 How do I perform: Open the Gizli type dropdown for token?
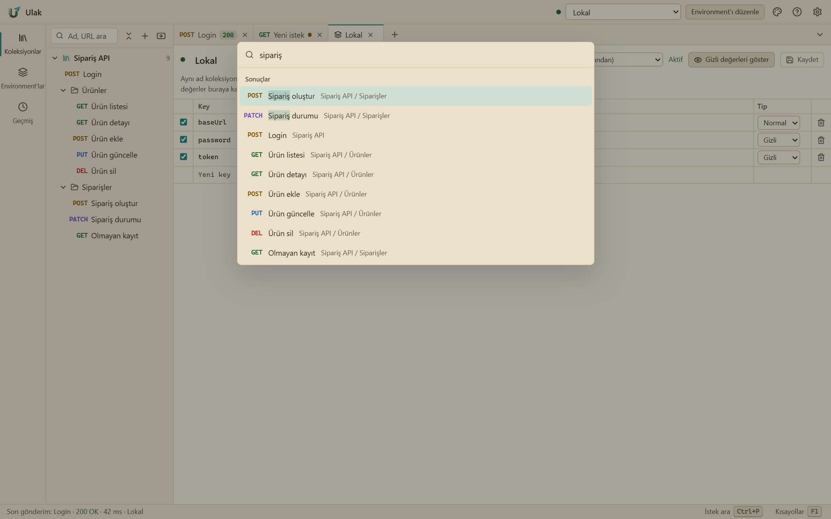(779, 158)
